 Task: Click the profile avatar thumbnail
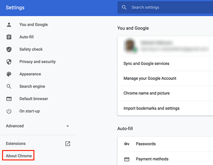[129, 46]
